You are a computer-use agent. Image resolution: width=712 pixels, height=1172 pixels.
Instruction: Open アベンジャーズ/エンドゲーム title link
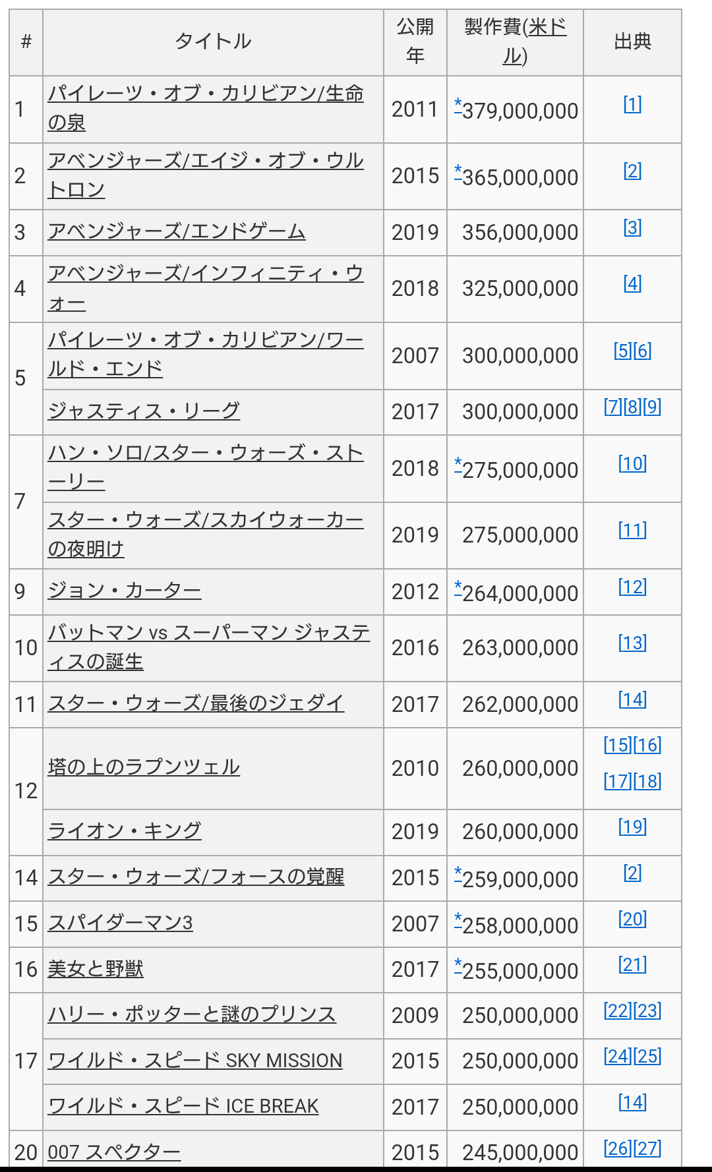click(177, 231)
